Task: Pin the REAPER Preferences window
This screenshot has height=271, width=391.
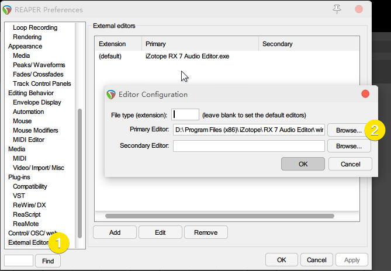Action: (x=337, y=9)
